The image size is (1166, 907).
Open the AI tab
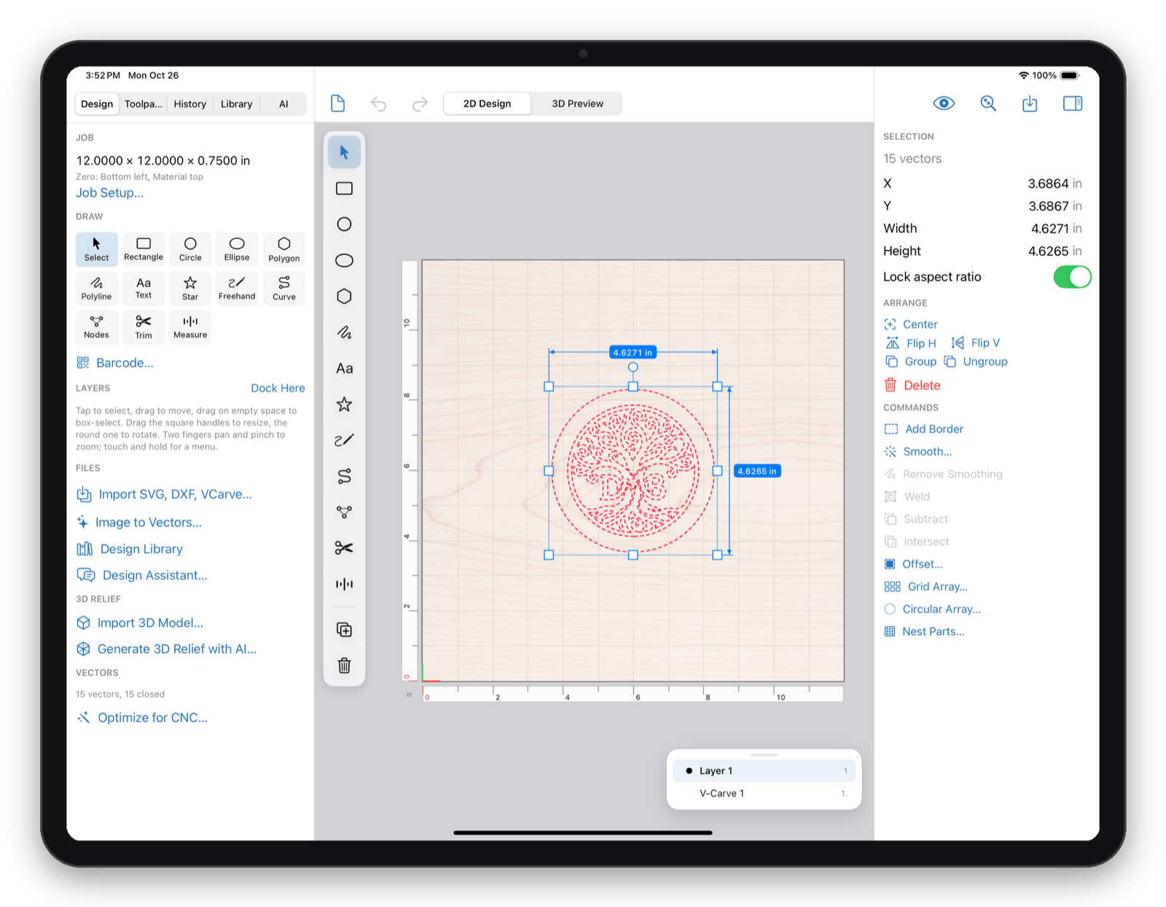(x=283, y=104)
